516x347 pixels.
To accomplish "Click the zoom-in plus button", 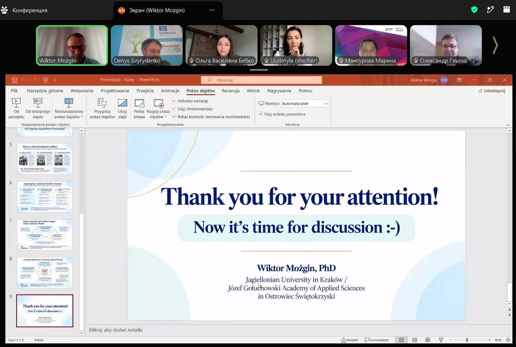I will pos(489,340).
